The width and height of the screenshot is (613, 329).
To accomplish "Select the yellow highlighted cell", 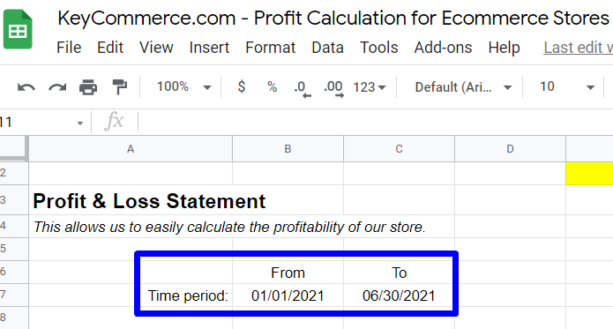I will coord(589,173).
